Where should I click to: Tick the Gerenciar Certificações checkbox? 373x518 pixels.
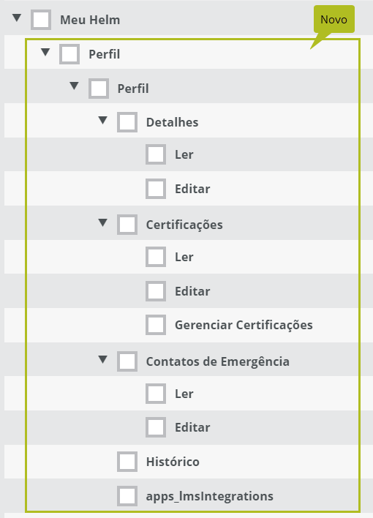(x=156, y=325)
